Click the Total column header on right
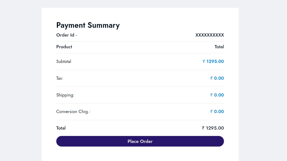287x161 pixels. [219, 47]
